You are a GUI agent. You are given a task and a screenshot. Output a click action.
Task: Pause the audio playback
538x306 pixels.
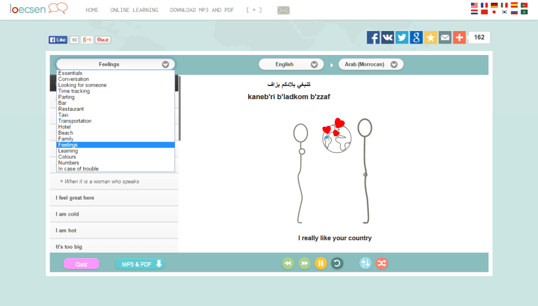(321, 264)
